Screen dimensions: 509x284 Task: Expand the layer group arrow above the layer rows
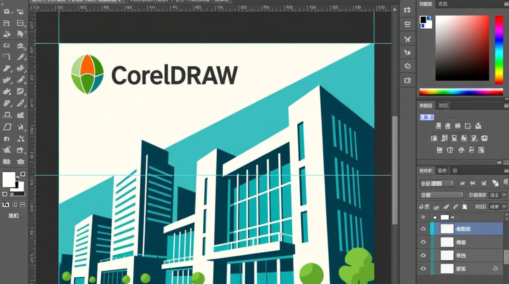(423, 217)
